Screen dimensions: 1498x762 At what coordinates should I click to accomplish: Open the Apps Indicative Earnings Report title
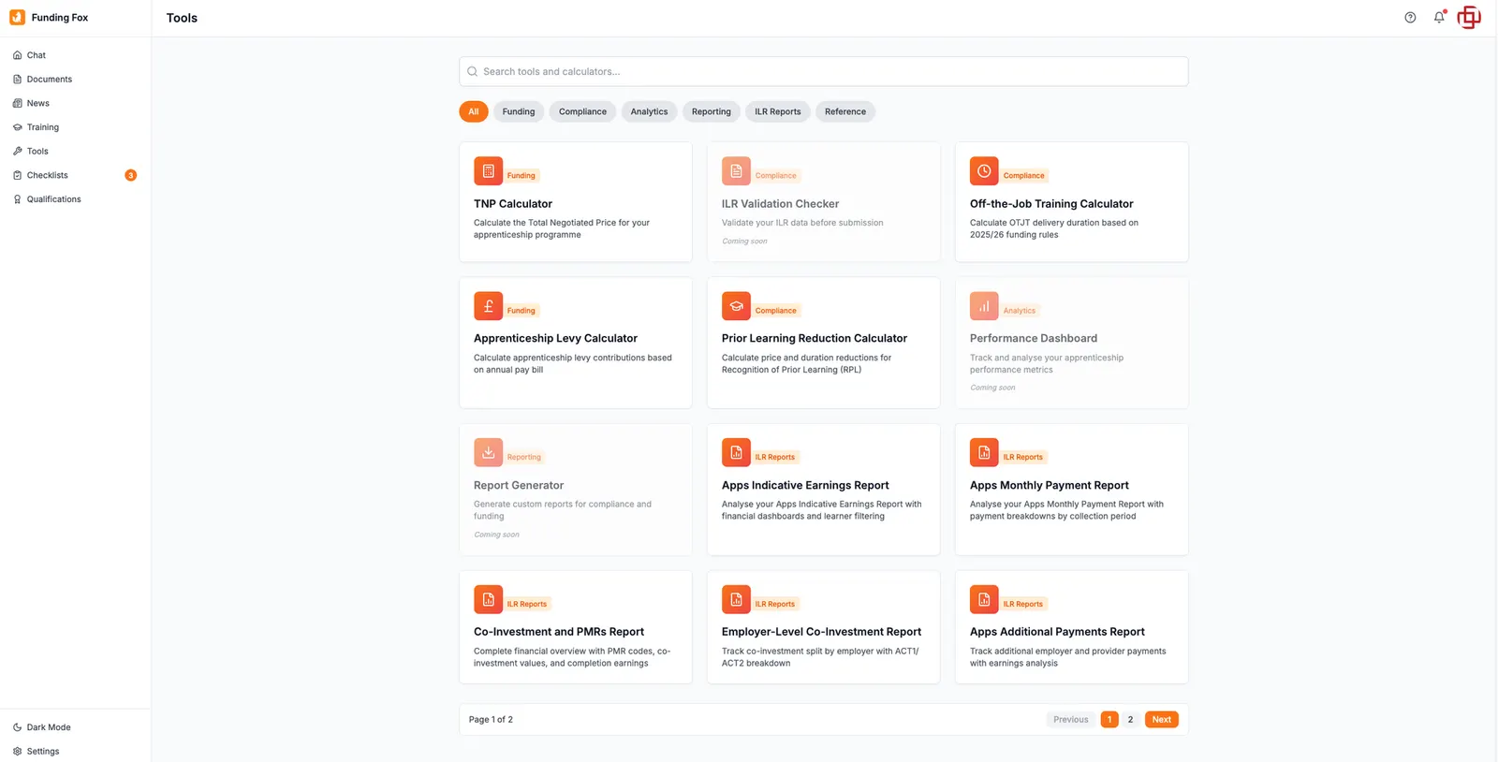click(805, 486)
